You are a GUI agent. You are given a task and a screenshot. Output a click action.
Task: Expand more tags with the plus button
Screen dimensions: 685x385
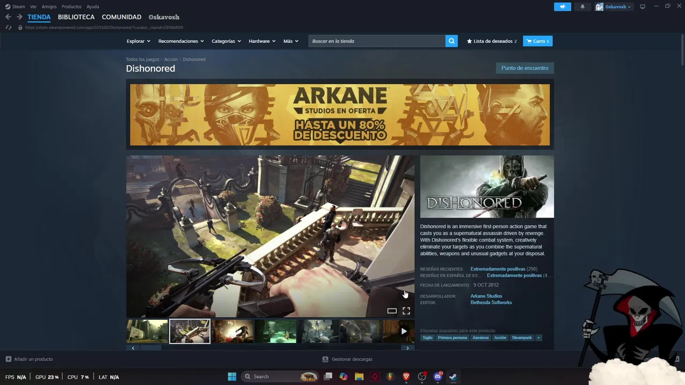coord(539,338)
